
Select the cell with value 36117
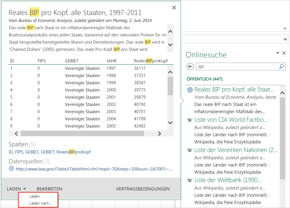[140, 68]
